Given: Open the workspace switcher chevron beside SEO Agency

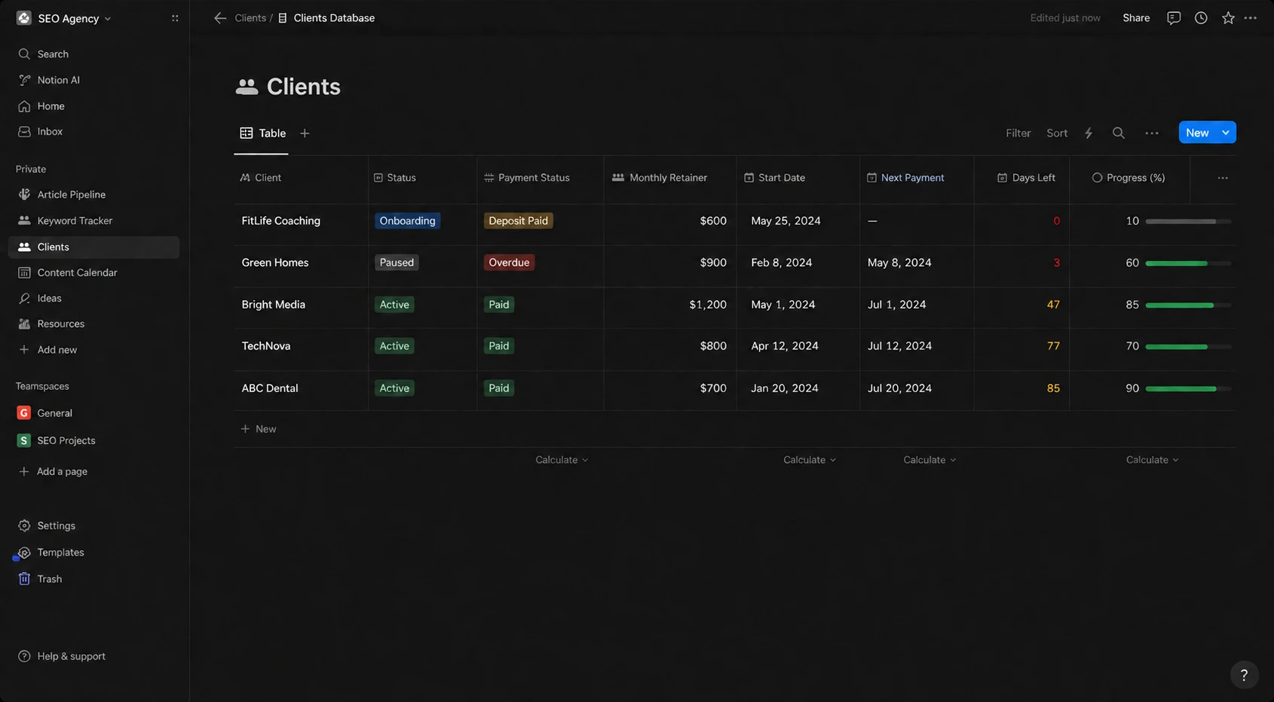Looking at the screenshot, I should 108,19.
